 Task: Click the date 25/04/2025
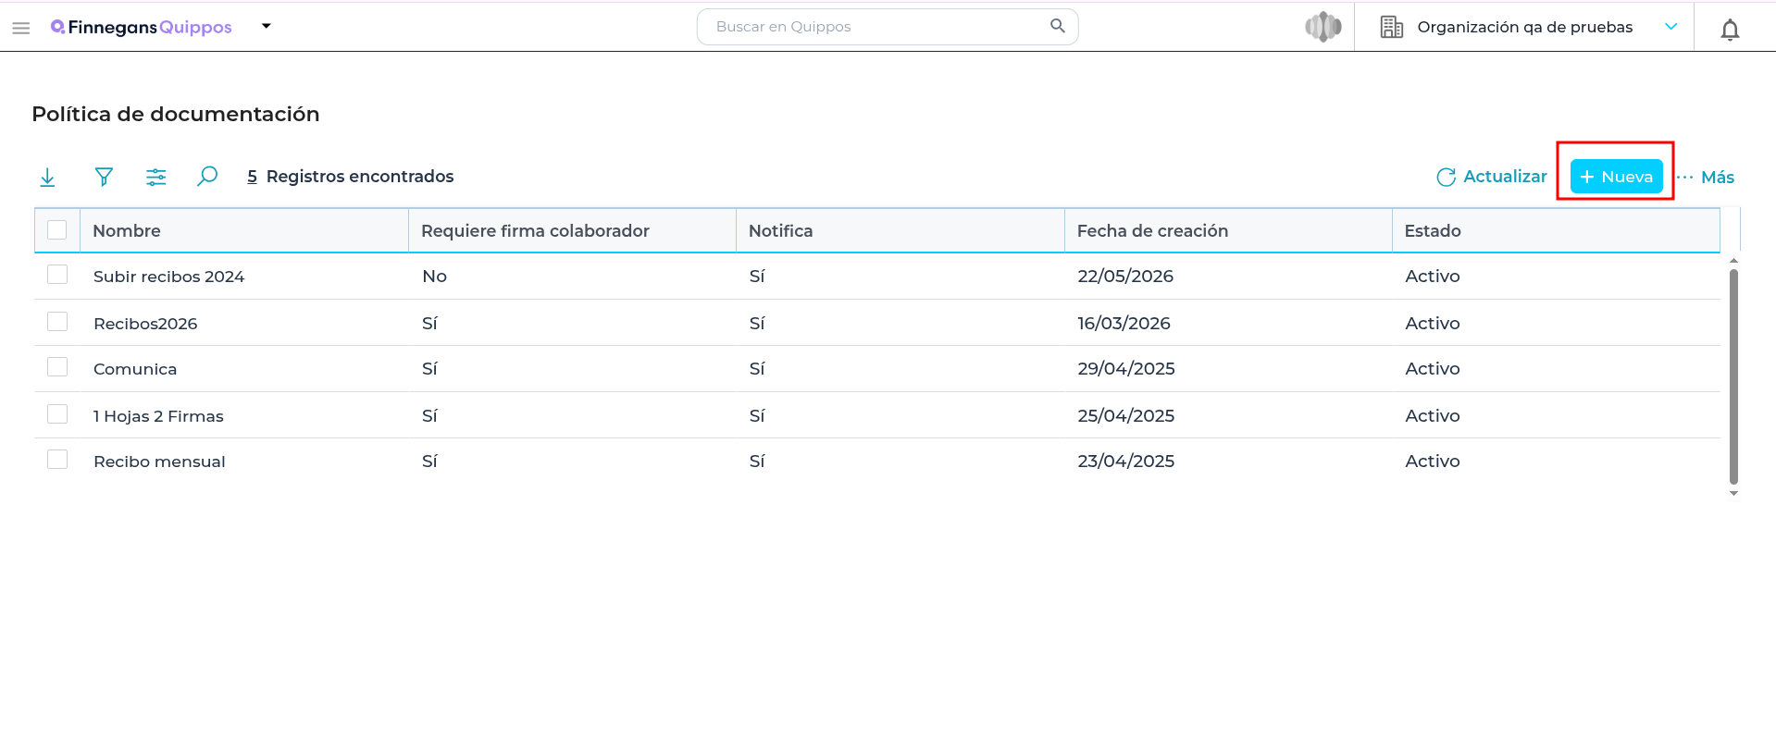(x=1125, y=415)
